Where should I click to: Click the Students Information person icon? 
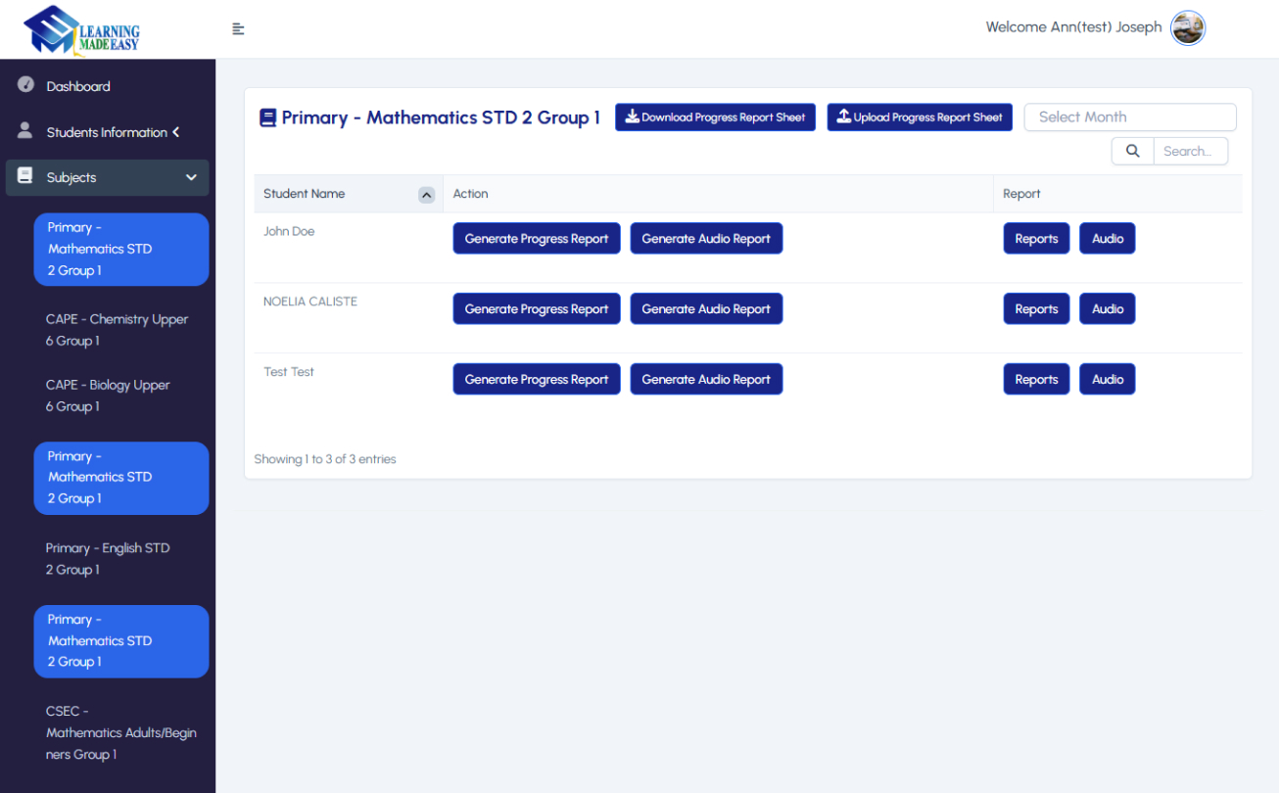(x=25, y=130)
